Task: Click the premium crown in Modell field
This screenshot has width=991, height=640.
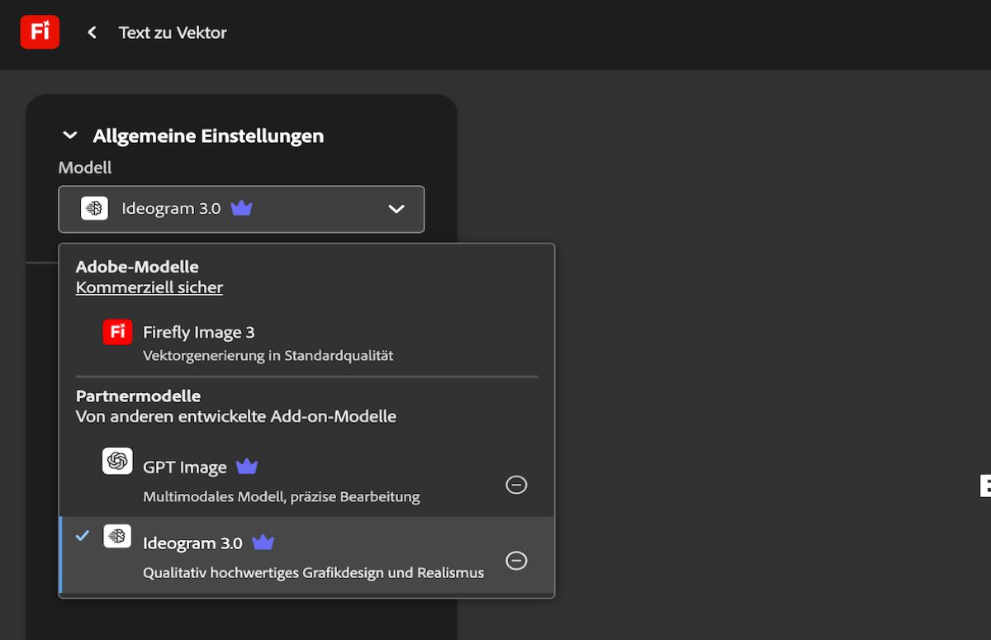Action: (241, 208)
